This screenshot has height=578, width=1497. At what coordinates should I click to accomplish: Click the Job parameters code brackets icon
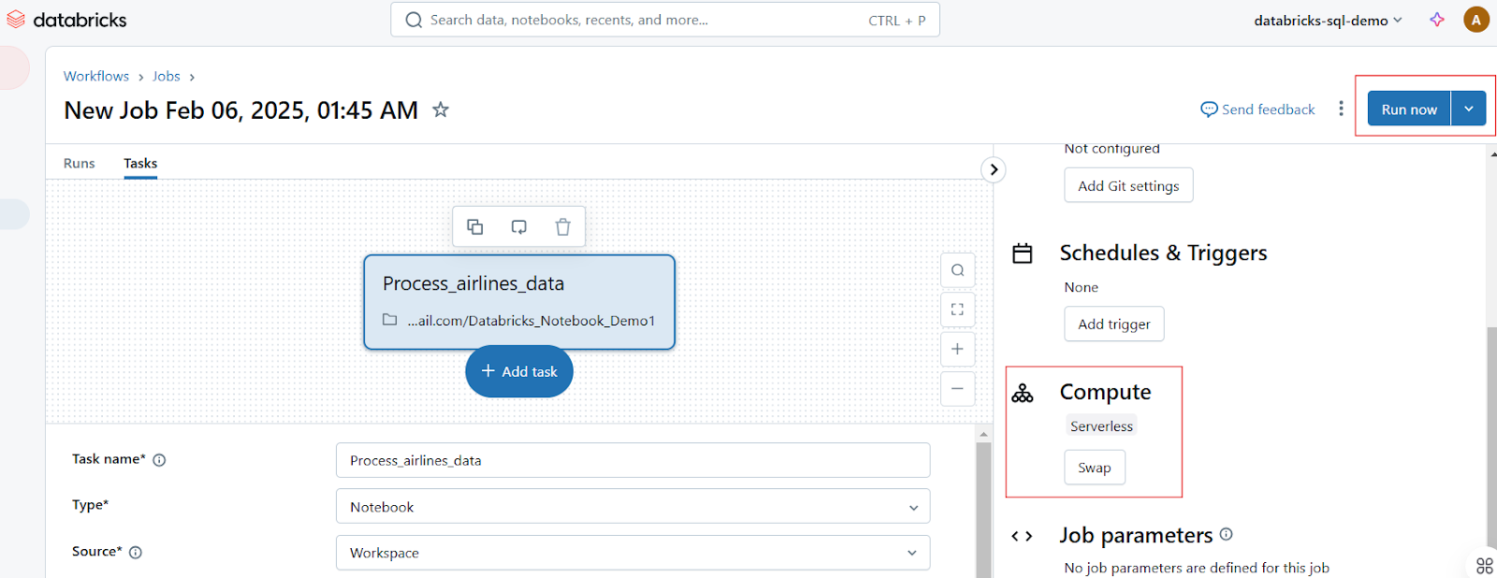pyautogui.click(x=1022, y=537)
